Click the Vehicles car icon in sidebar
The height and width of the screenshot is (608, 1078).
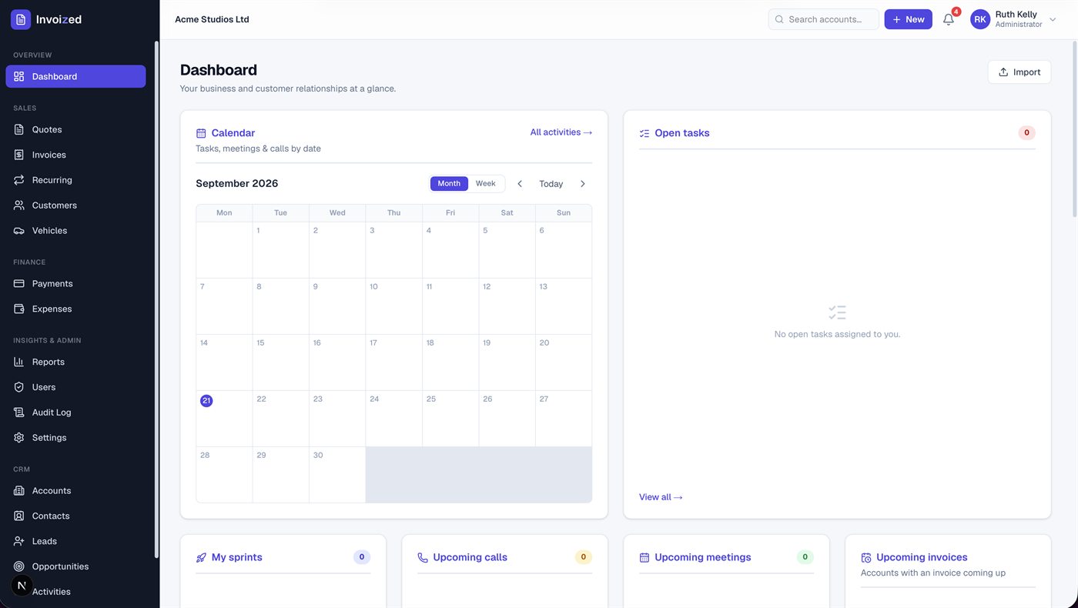click(19, 231)
